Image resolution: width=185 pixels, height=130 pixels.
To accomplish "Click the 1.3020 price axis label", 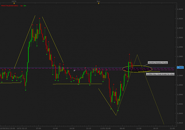I will (x=180, y=19).
